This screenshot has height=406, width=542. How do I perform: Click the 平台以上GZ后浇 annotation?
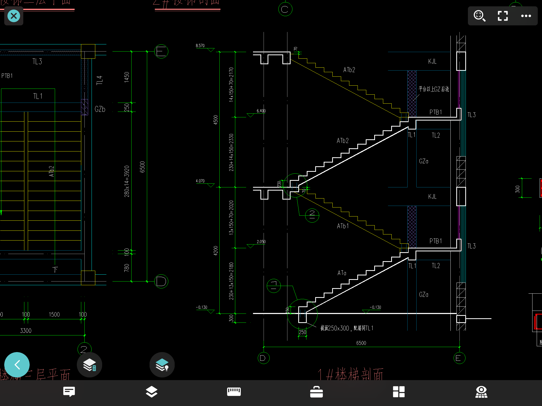pyautogui.click(x=433, y=89)
